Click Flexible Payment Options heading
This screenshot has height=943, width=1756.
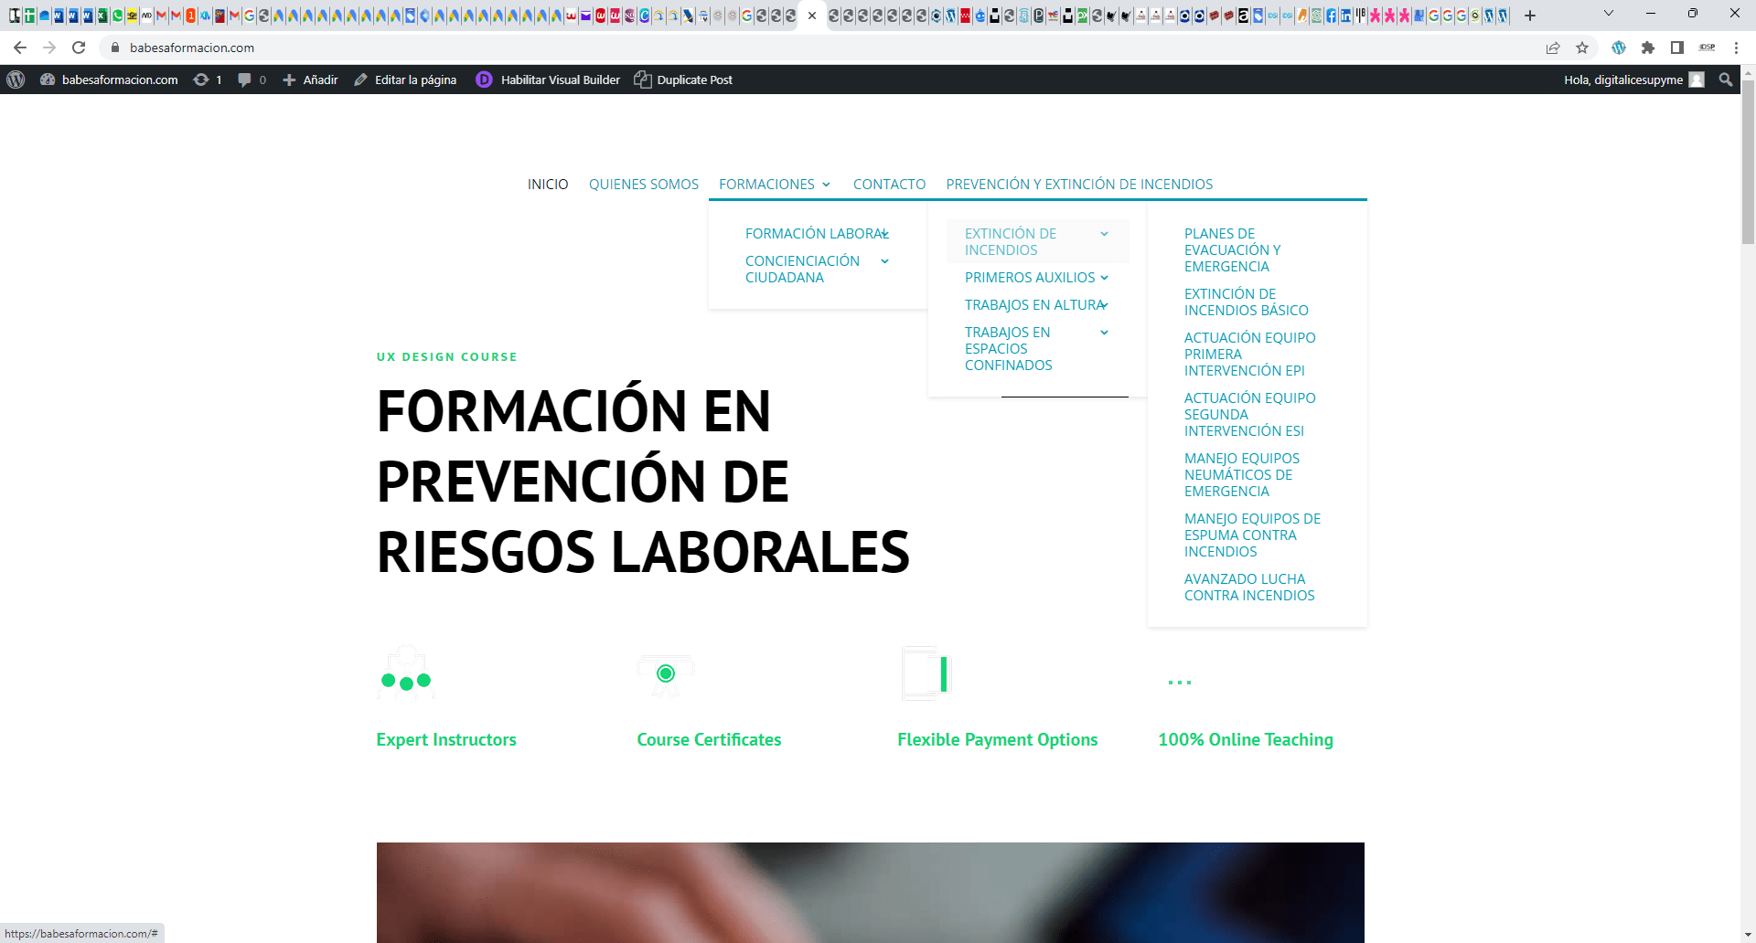click(x=998, y=740)
